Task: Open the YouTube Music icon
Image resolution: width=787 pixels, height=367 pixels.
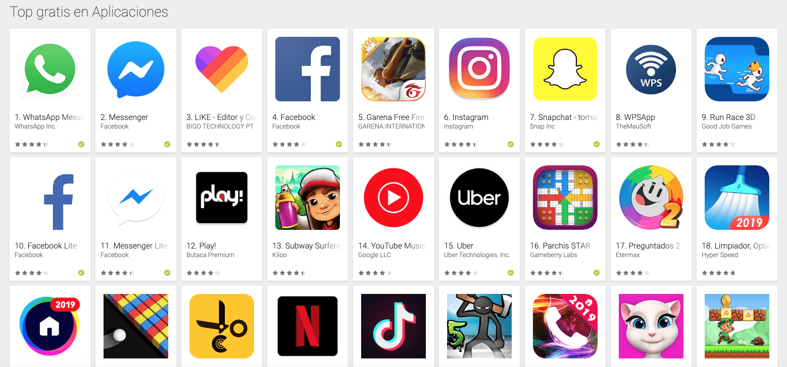Action: pyautogui.click(x=393, y=198)
